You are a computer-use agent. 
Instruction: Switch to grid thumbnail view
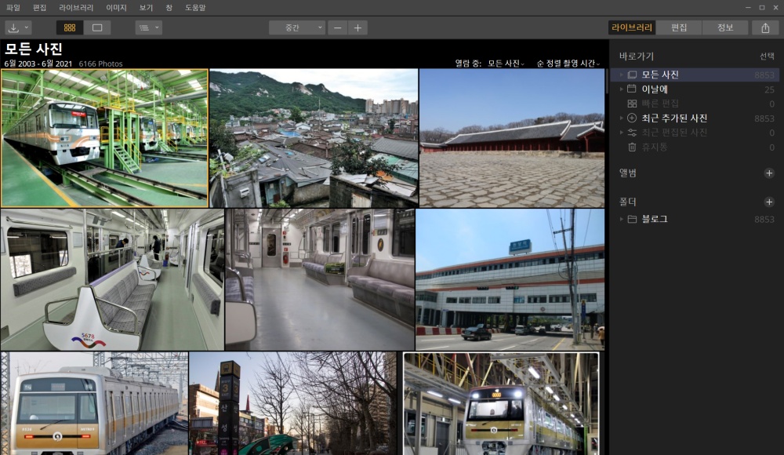[x=70, y=27]
